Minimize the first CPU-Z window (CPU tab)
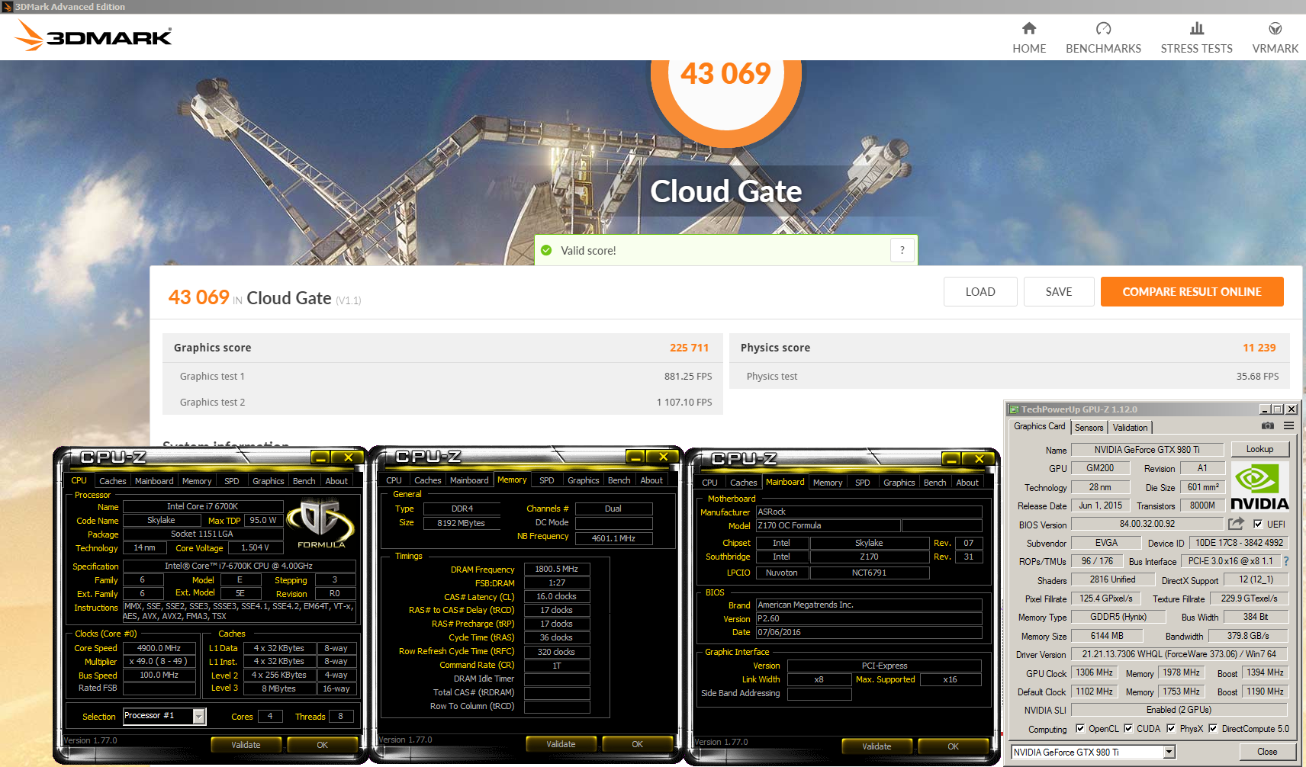 (320, 457)
